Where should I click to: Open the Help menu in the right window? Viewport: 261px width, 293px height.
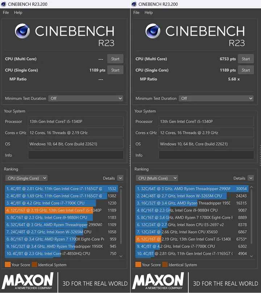149,12
